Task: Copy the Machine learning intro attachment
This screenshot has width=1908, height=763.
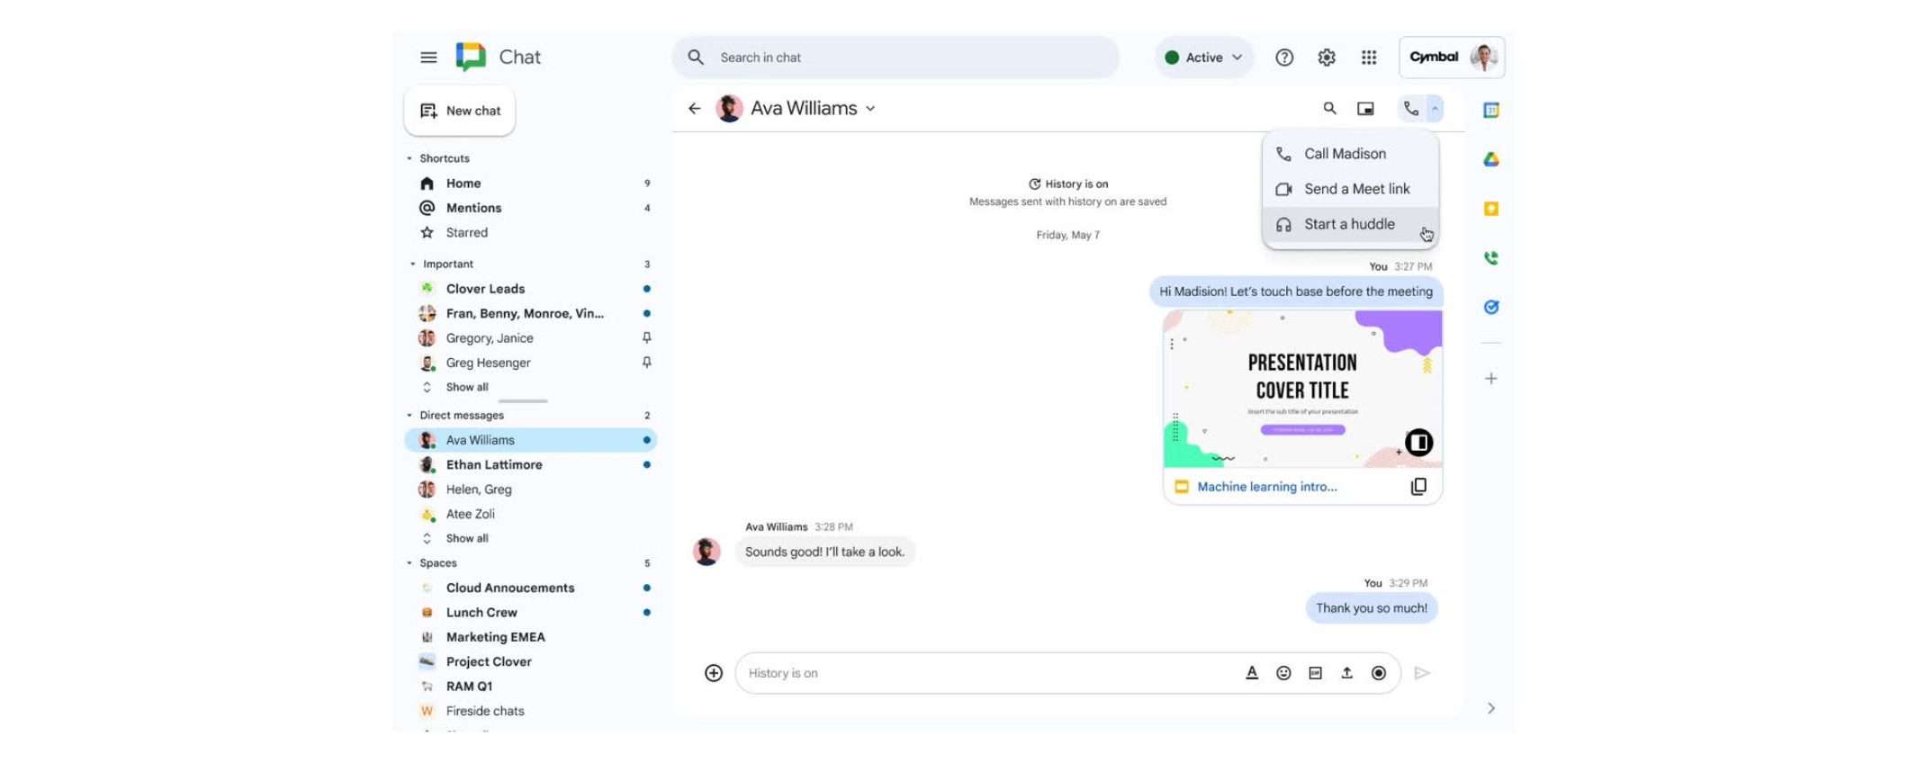Action: [x=1418, y=487]
